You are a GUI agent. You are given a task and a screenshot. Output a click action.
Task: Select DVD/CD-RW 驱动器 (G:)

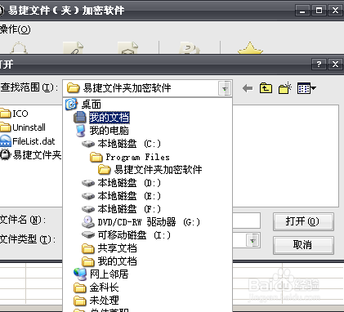click(x=141, y=222)
